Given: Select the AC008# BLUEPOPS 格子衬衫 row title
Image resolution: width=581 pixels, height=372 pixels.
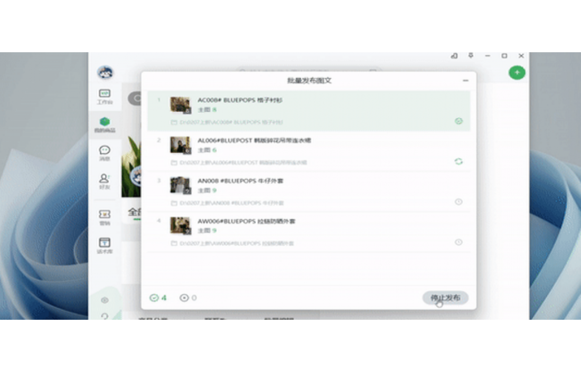Looking at the screenshot, I should tap(240, 100).
